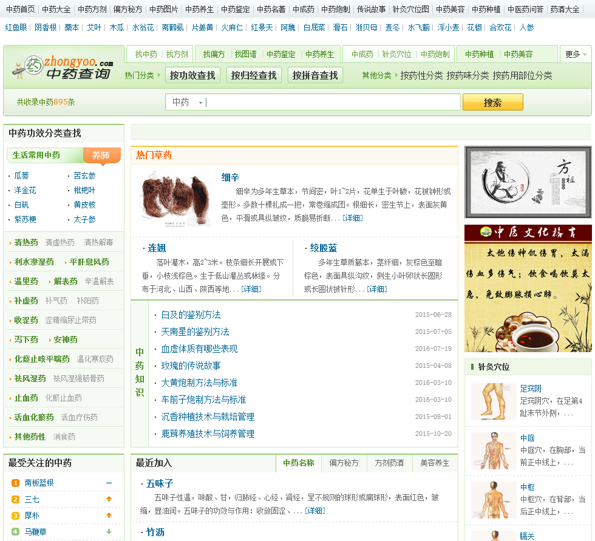The width and height of the screenshot is (595, 541).
Task: Click rank 1 badge beside 南板蓝根
Action: pyautogui.click(x=16, y=483)
